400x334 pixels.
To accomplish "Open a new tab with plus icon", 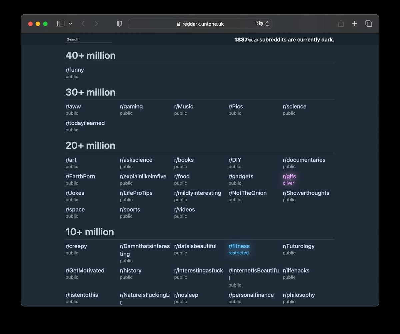I will pos(355,24).
